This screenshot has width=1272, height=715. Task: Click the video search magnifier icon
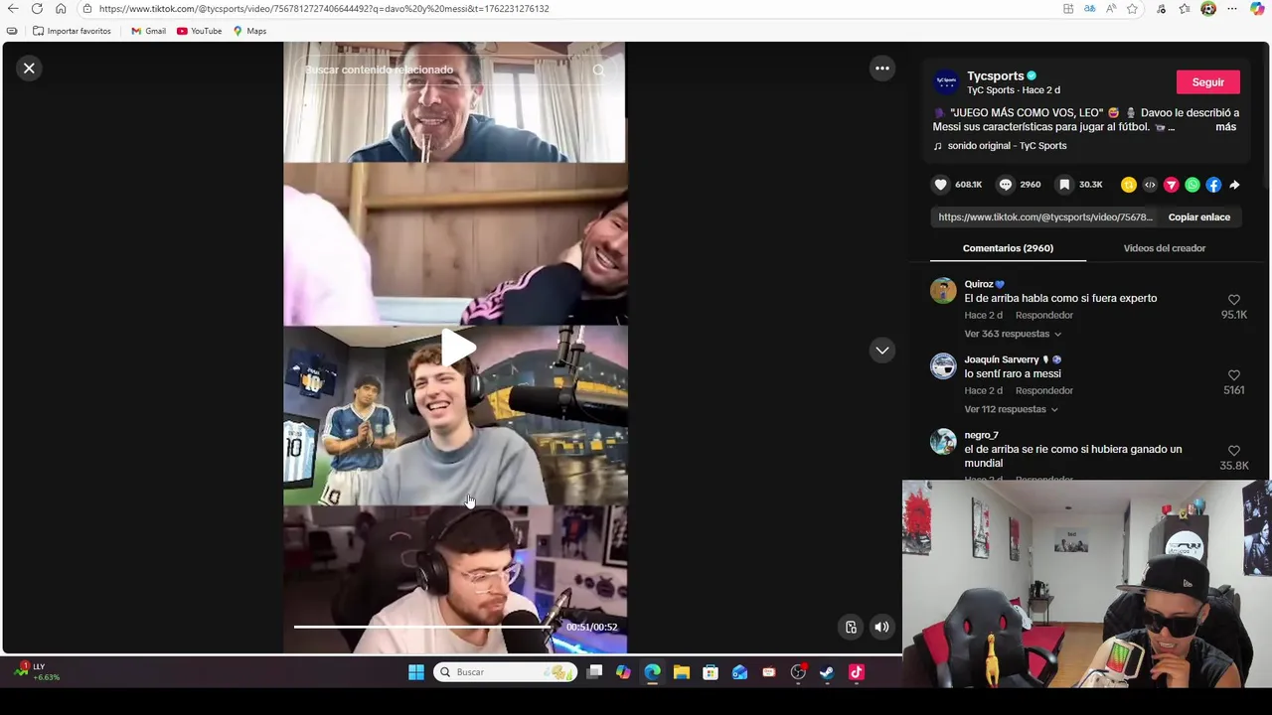[x=598, y=70]
